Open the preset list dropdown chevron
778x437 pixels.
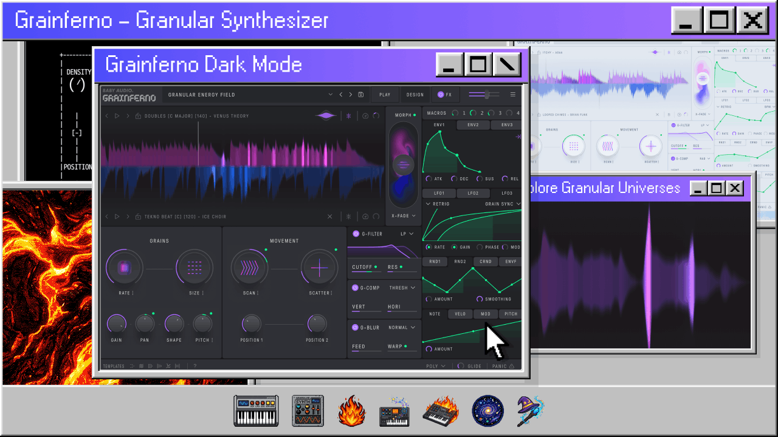pos(331,95)
